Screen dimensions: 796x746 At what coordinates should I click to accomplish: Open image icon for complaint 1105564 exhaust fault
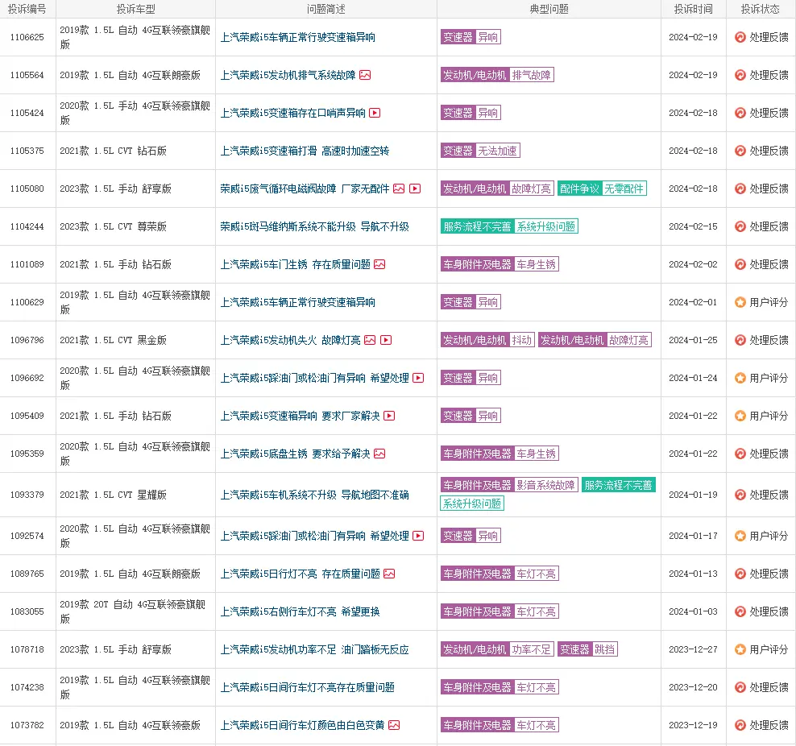click(x=365, y=75)
